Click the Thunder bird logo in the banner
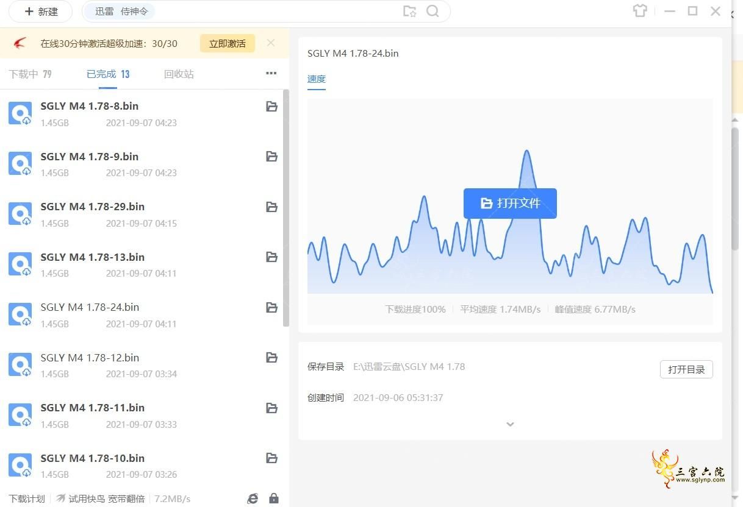Viewport: 743px width, 507px height. (x=20, y=43)
